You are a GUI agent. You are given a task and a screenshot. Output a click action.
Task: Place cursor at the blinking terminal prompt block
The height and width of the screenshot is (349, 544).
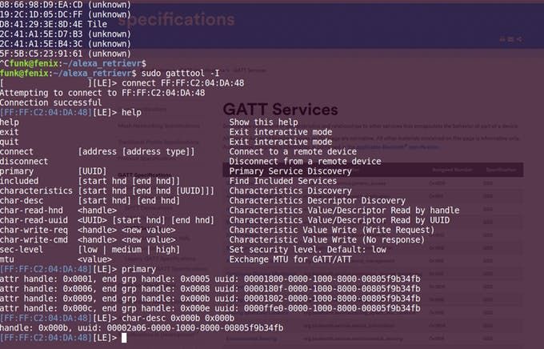(x=124, y=338)
